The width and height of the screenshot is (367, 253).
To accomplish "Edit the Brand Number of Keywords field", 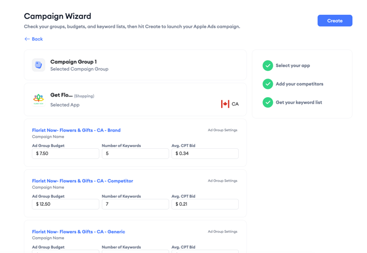I will click(x=135, y=154).
